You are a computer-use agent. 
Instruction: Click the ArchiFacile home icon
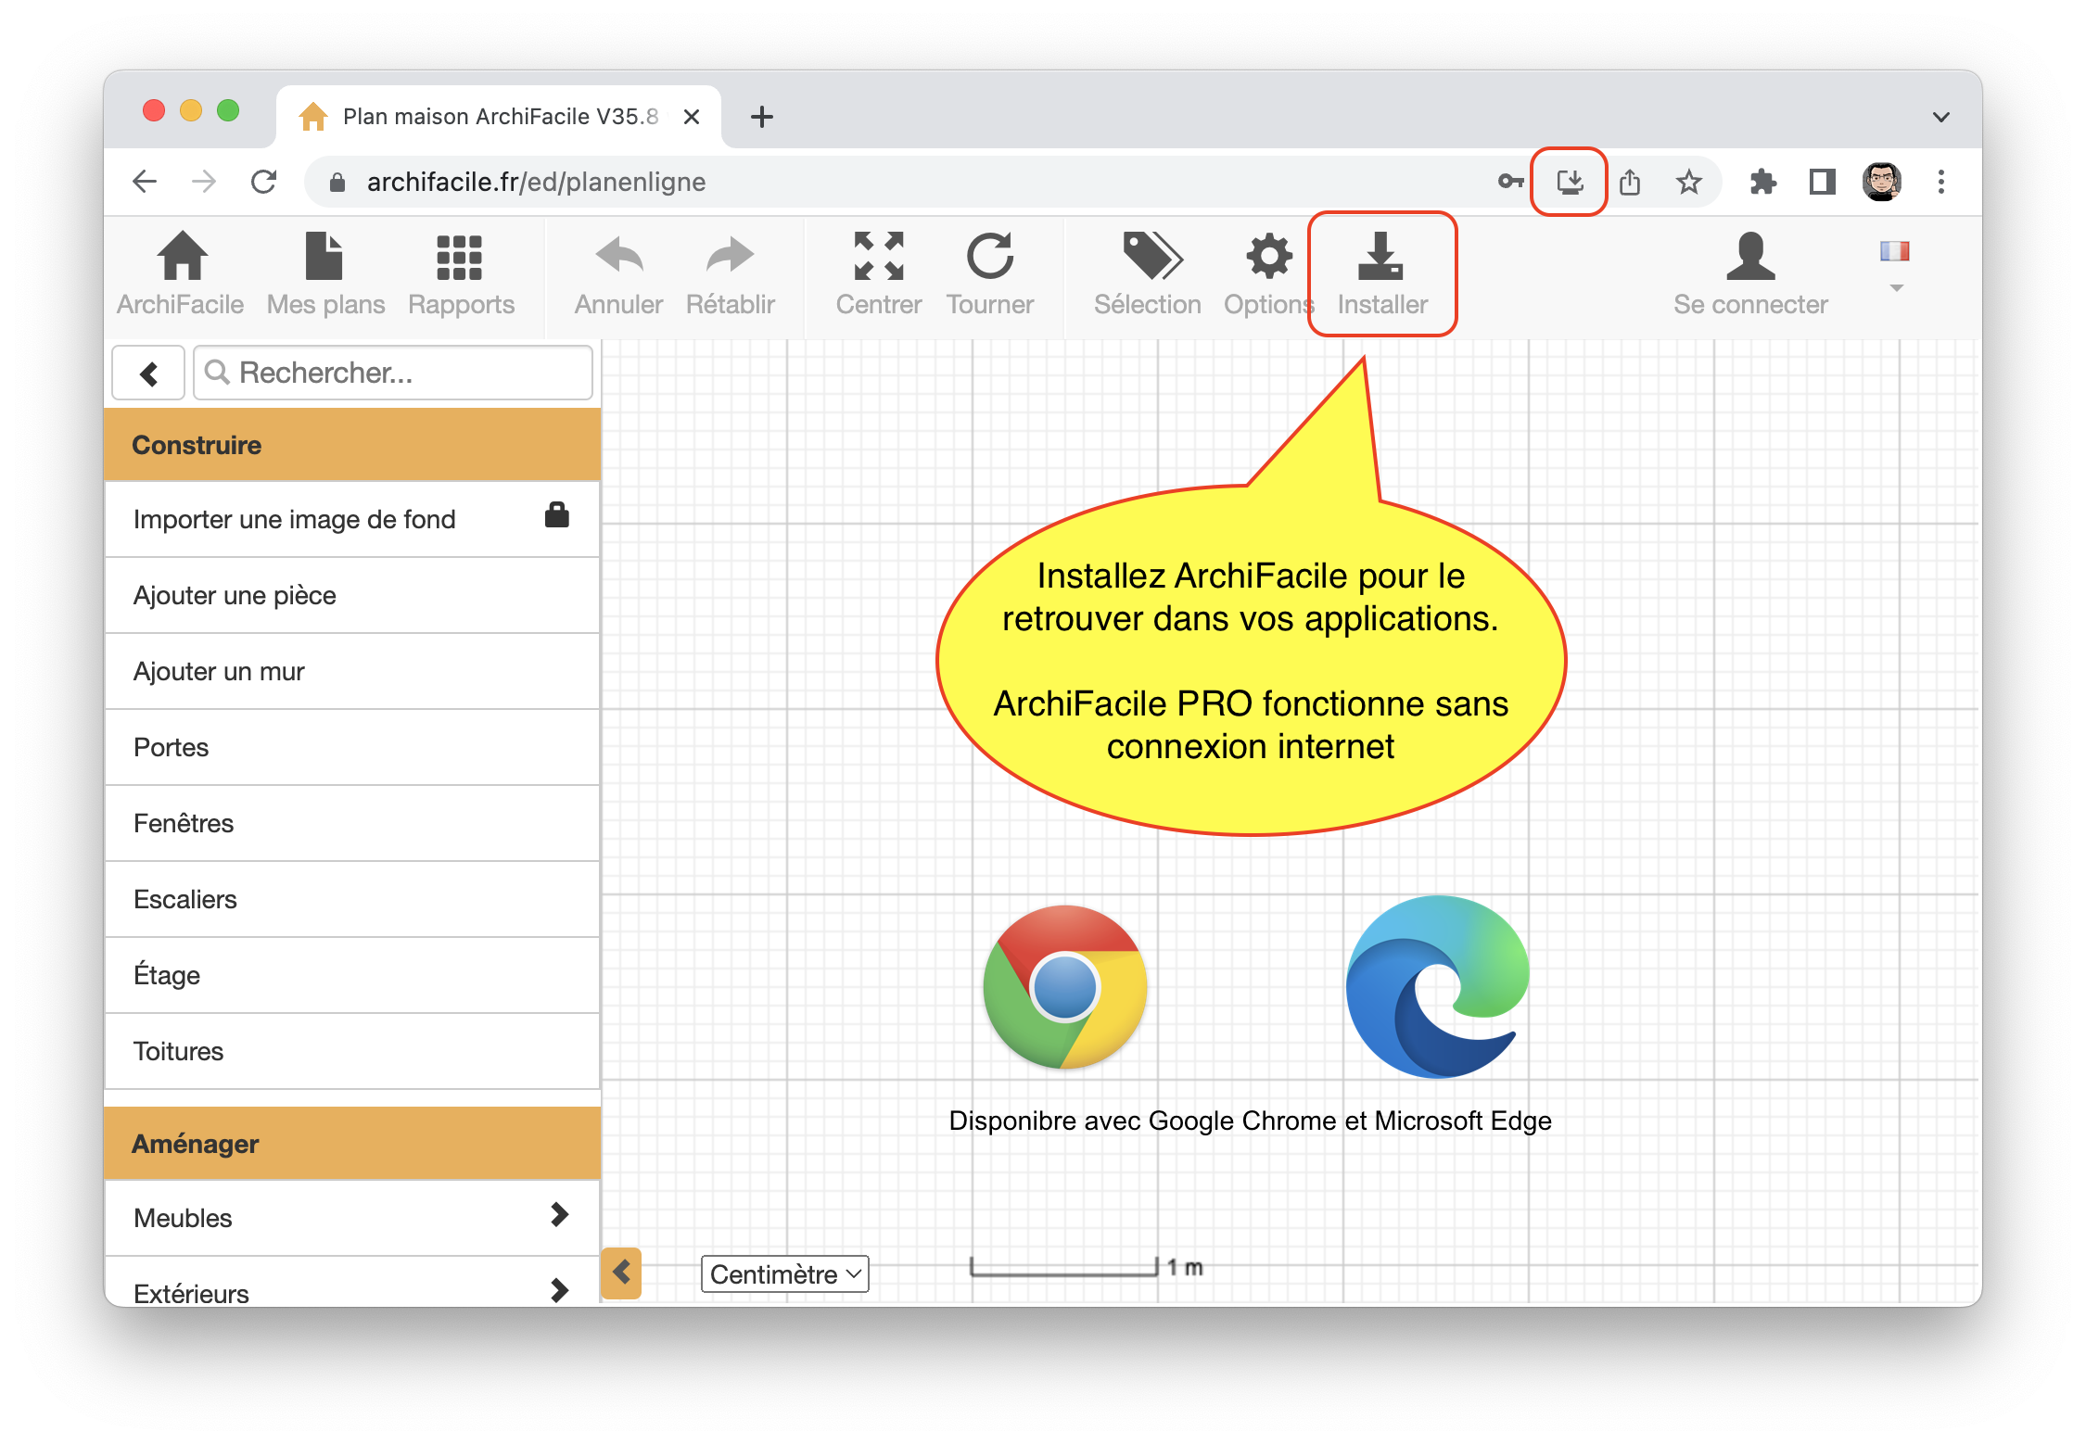point(182,257)
